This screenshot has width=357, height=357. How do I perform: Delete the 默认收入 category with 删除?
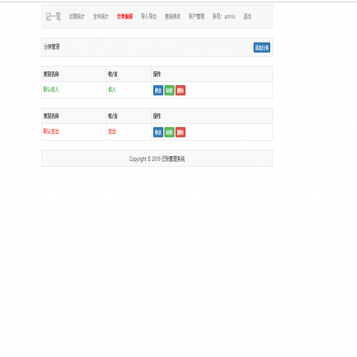180,90
